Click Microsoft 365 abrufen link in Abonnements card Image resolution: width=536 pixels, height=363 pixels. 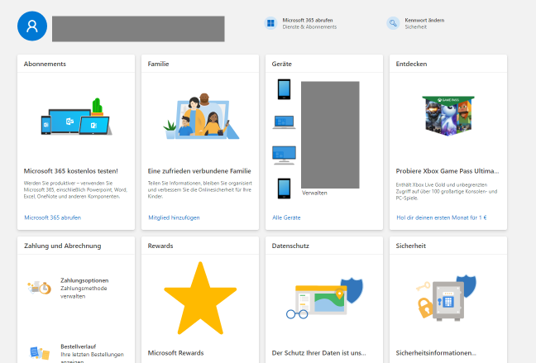pos(53,217)
